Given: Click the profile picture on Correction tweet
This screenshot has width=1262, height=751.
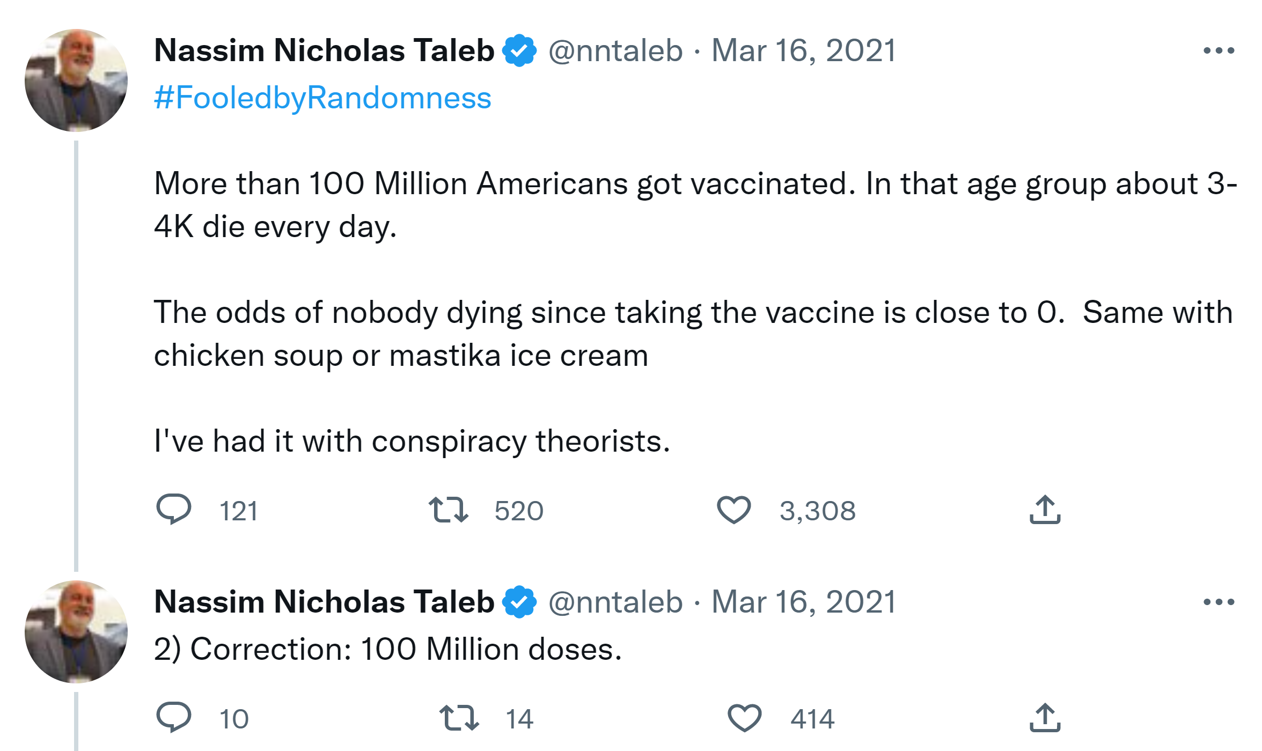Looking at the screenshot, I should (76, 631).
